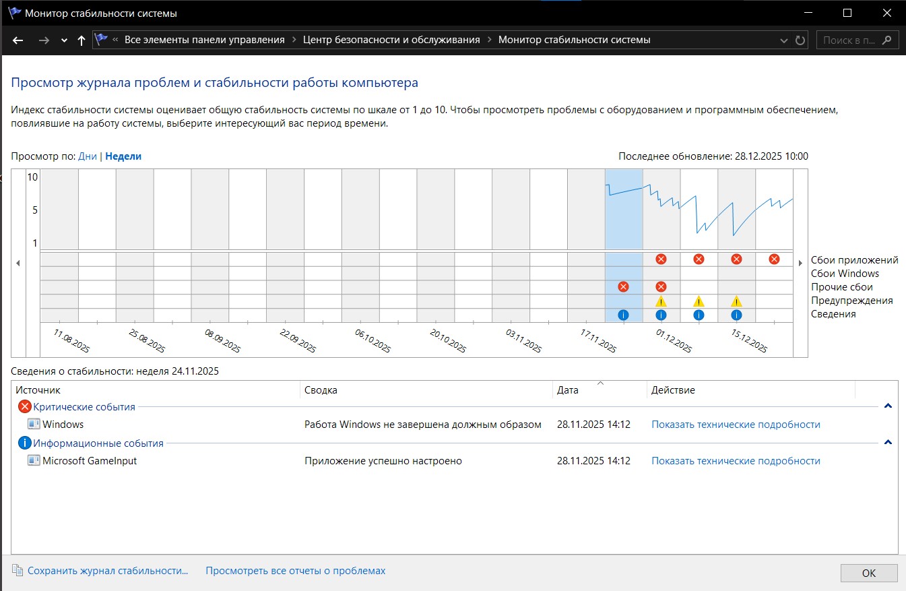This screenshot has width=906, height=591.
Task: Click the icon next to Microsoft GameInput
Action: tap(34, 461)
